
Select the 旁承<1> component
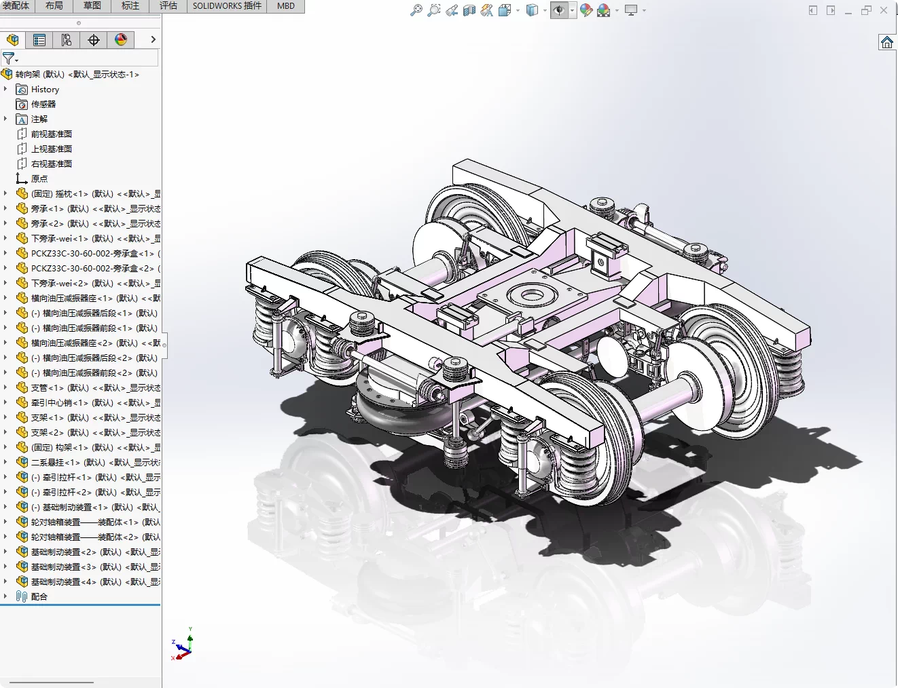click(88, 208)
